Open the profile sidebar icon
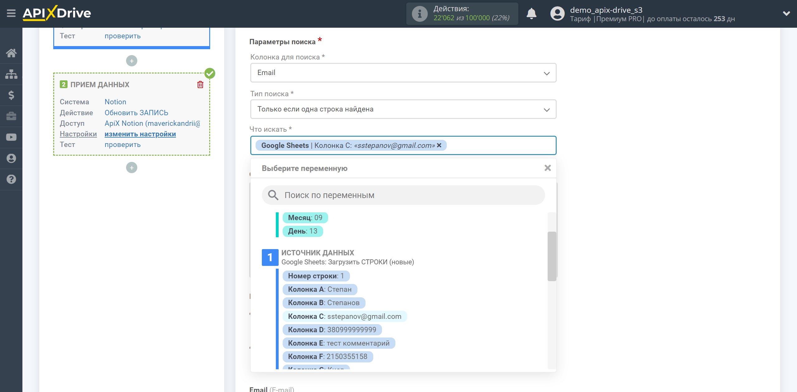The width and height of the screenshot is (797, 392). tap(11, 158)
